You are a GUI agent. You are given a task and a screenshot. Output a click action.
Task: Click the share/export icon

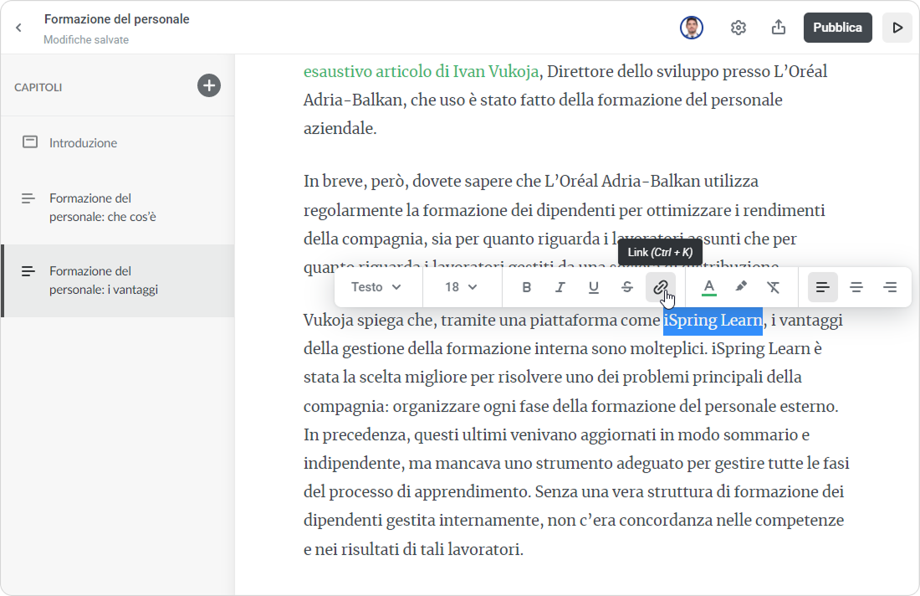pos(778,28)
